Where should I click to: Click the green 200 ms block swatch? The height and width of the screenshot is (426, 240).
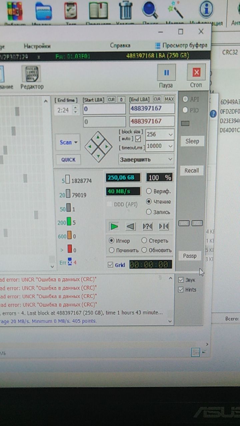pos(69,221)
